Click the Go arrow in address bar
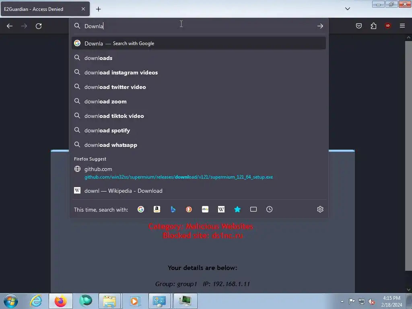This screenshot has height=309, width=412. click(320, 26)
